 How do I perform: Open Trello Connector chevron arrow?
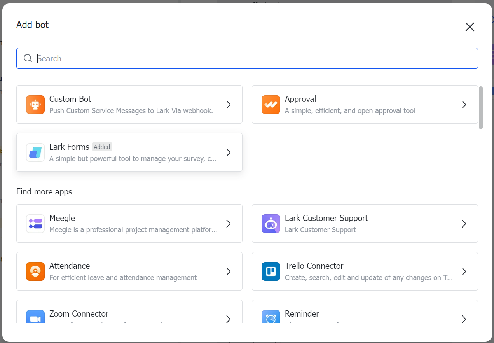[x=464, y=271]
